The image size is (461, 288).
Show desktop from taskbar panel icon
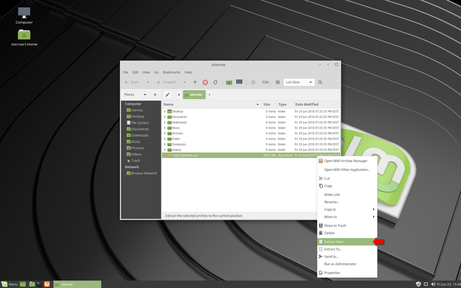pyautogui.click(x=23, y=284)
